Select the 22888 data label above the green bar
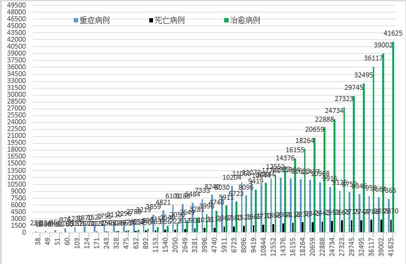 [x=324, y=119]
